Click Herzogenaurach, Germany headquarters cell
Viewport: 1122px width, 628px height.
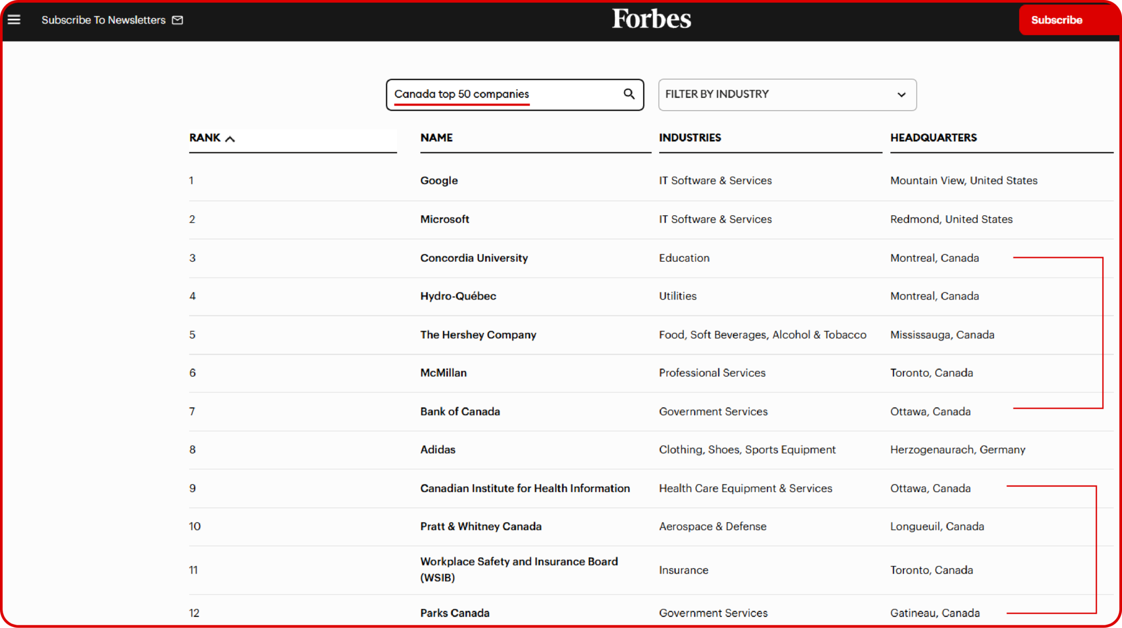958,450
